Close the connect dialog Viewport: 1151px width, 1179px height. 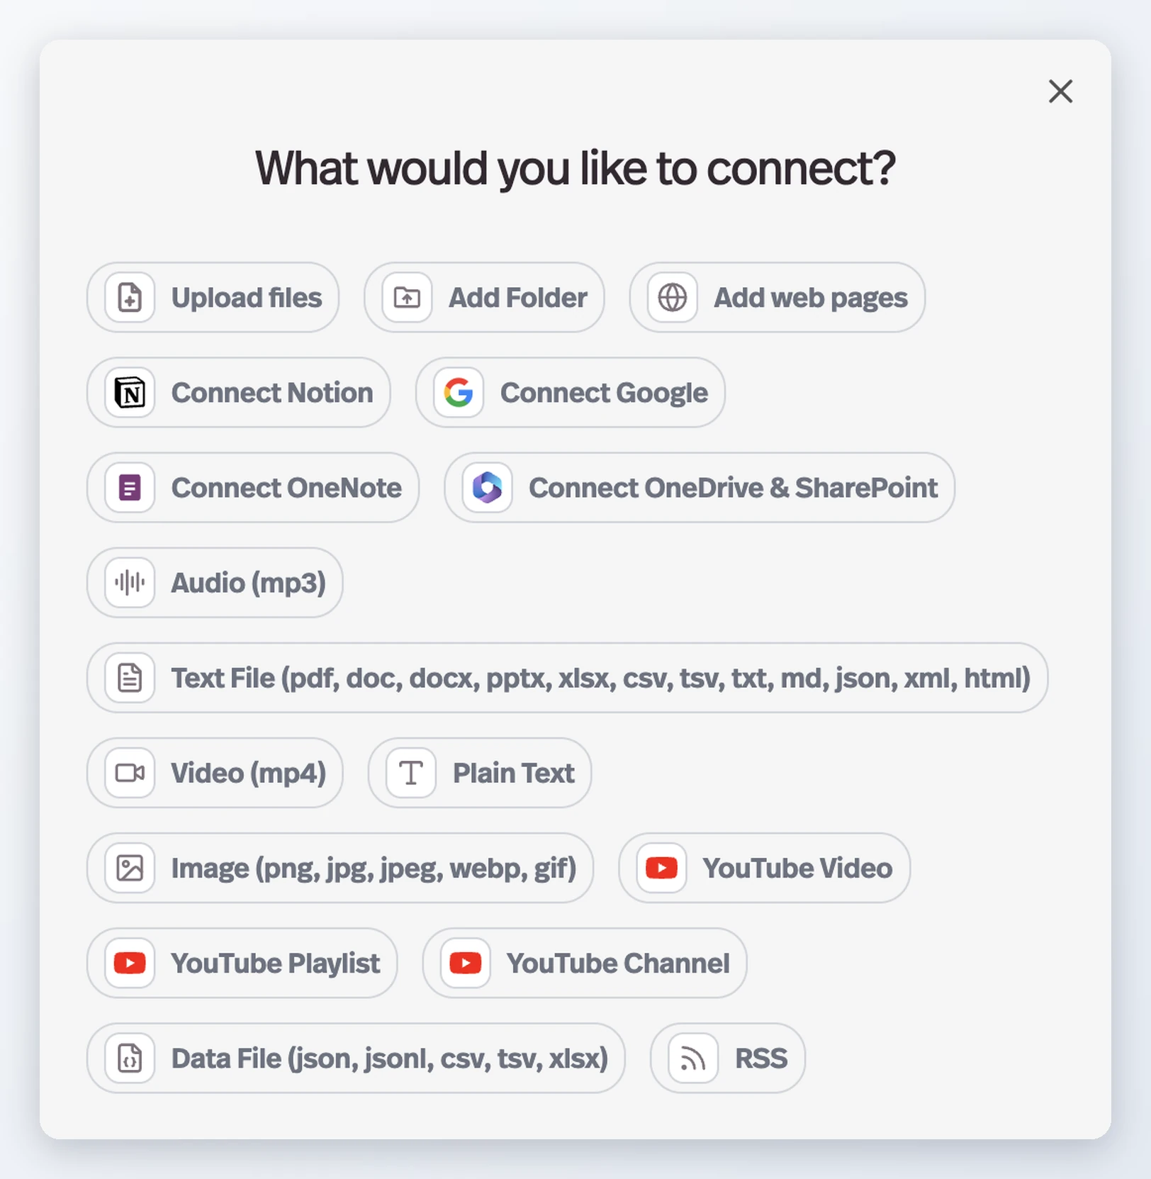pos(1060,91)
